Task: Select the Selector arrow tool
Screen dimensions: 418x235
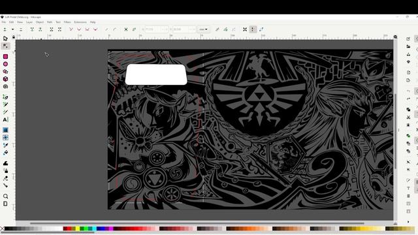Action: (5, 39)
